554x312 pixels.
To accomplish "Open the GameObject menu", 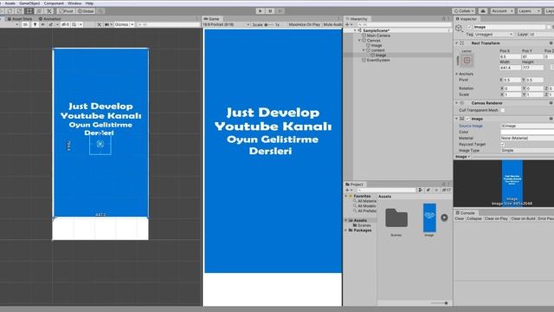I will click(x=29, y=3).
